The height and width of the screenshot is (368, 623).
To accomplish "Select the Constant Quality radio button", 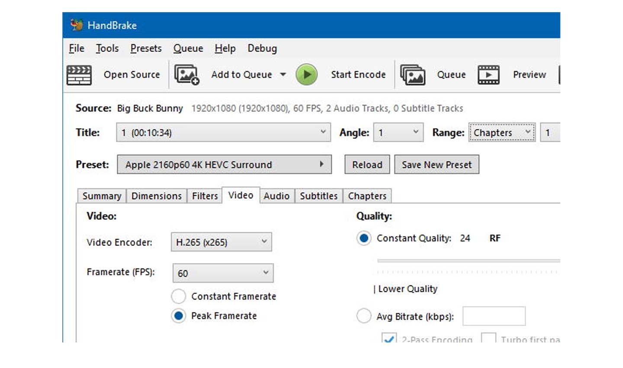I will click(364, 238).
